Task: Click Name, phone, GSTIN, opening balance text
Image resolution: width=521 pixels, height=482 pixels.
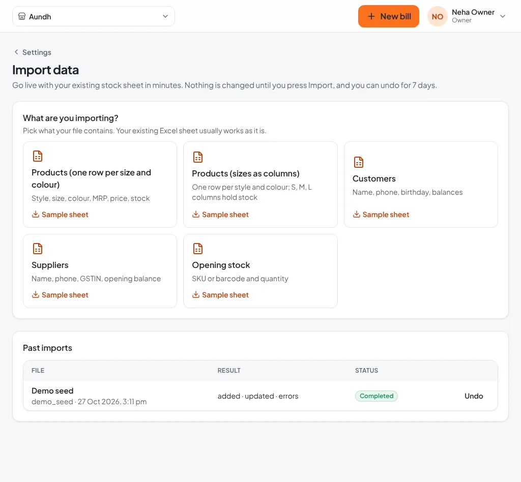Action: 96,279
